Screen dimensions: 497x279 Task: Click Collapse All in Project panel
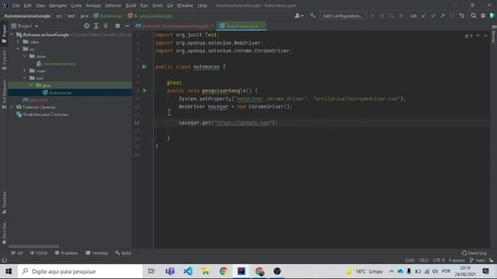tap(106, 26)
